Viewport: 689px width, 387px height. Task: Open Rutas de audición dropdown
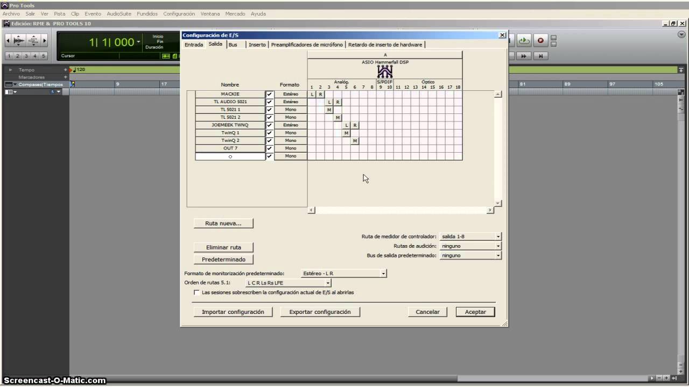pos(470,246)
